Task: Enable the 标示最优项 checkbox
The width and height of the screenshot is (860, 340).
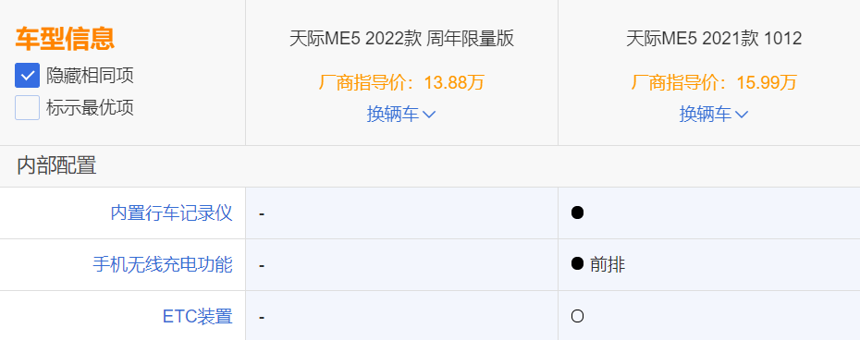Action: coord(27,107)
